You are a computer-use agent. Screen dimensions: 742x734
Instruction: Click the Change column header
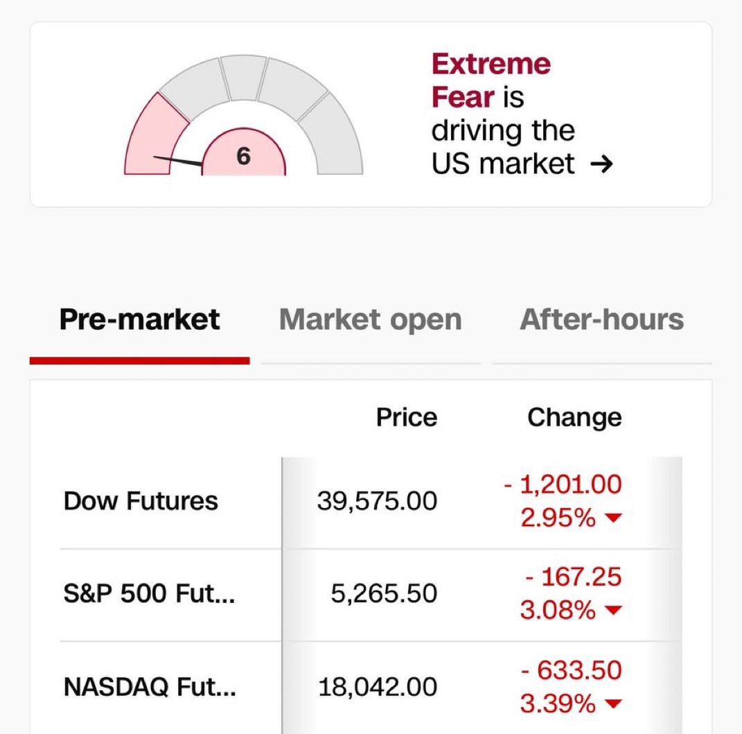[574, 417]
